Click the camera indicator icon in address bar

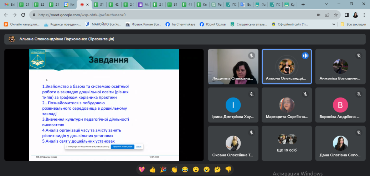318,15
